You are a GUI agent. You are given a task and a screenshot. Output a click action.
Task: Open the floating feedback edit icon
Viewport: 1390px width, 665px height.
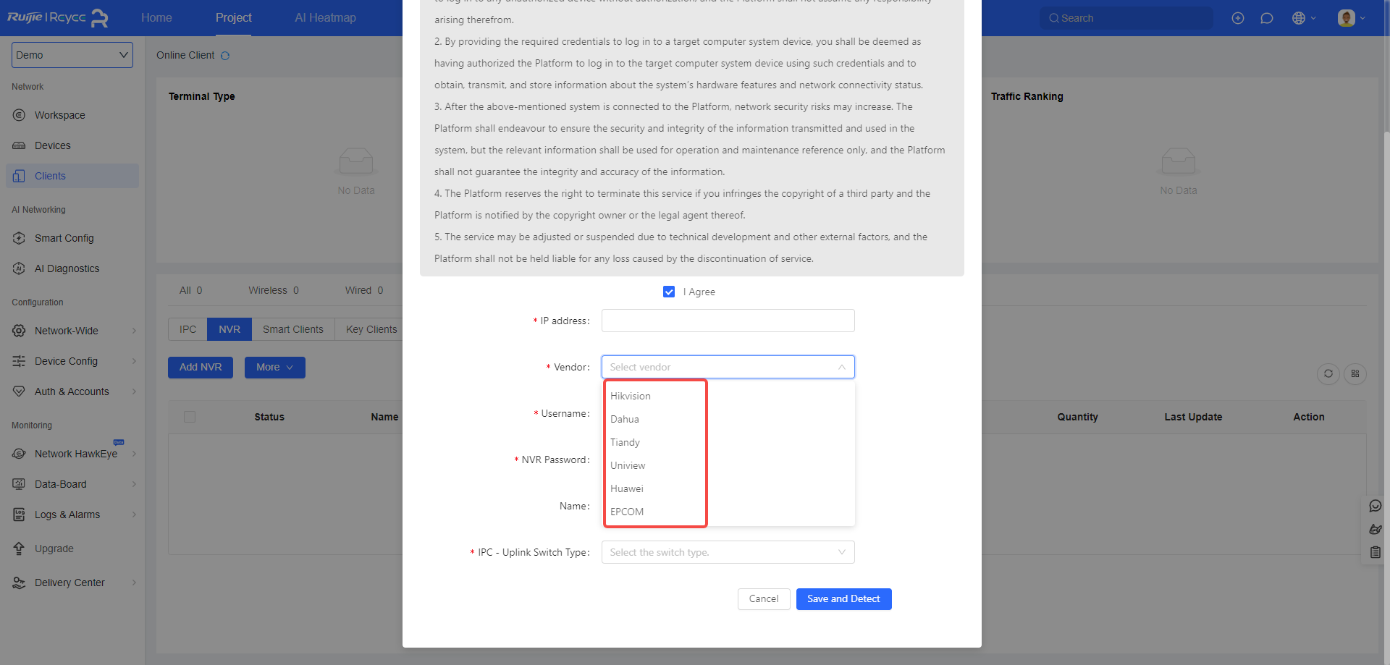1376,529
